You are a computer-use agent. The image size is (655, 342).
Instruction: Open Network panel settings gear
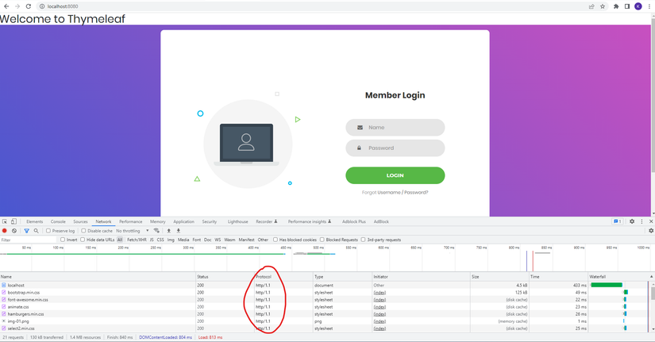(651, 230)
